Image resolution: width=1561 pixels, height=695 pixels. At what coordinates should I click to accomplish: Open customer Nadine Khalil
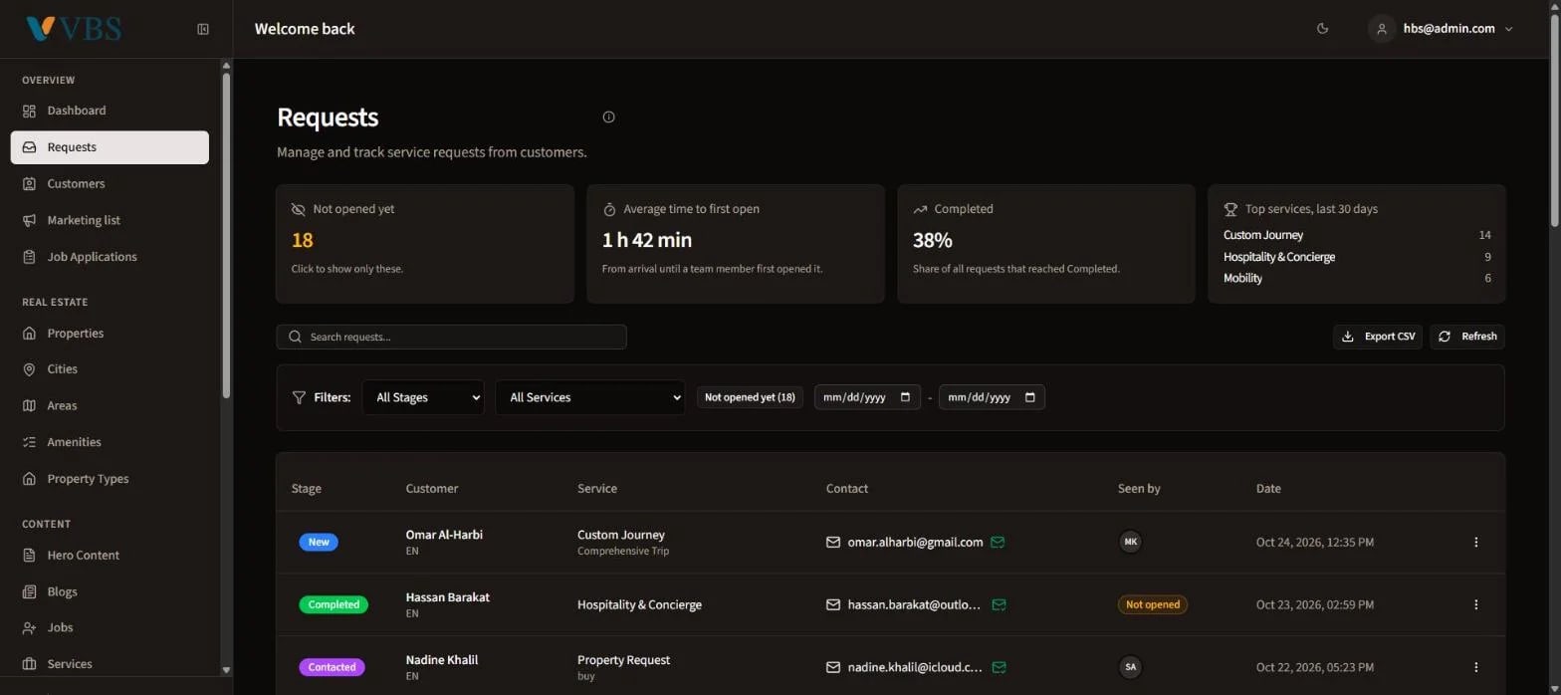pyautogui.click(x=444, y=660)
